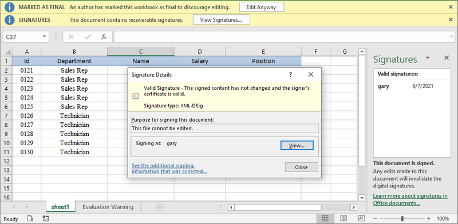This screenshot has height=224, width=458.
Task: Click cell containing Id 0126
Action: (x=27, y=115)
